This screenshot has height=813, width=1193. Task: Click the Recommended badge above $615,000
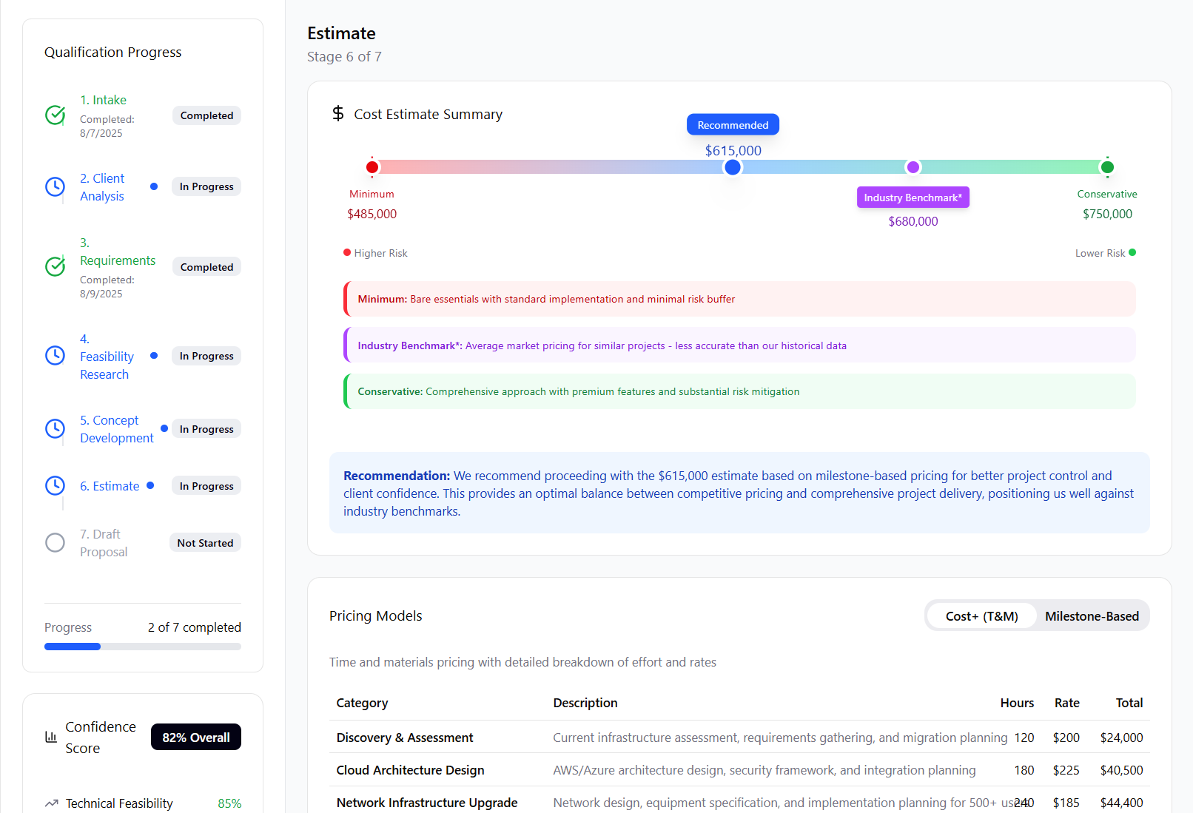tap(733, 125)
